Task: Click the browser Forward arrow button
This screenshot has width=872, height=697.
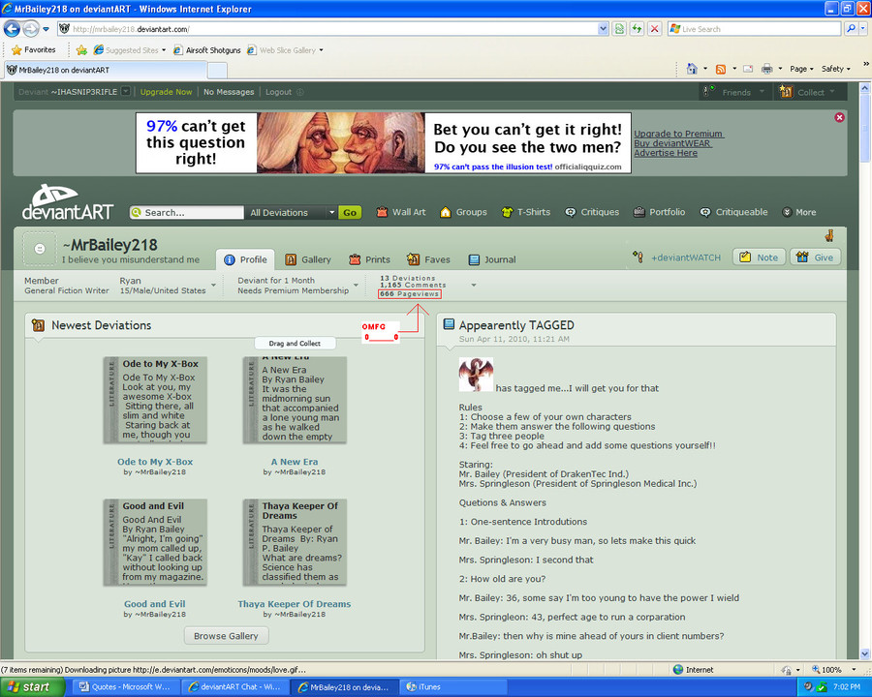Action: 31,29
